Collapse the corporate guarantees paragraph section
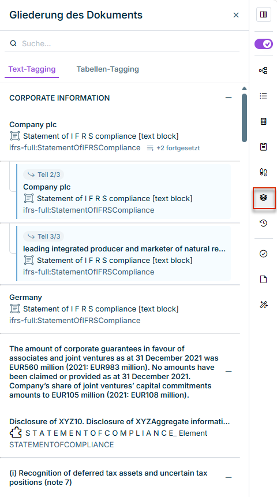 tap(229, 372)
